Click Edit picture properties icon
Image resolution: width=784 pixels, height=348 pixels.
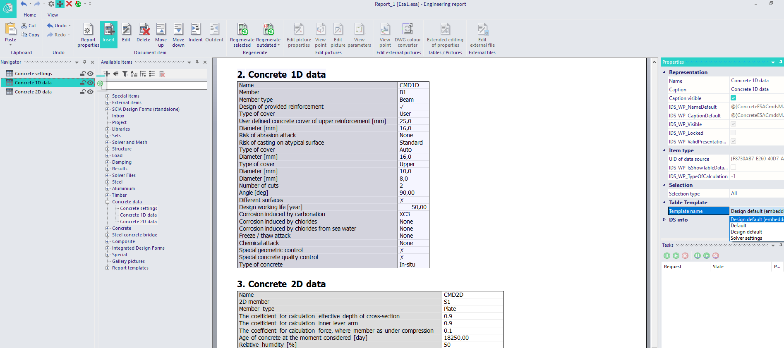(x=299, y=30)
